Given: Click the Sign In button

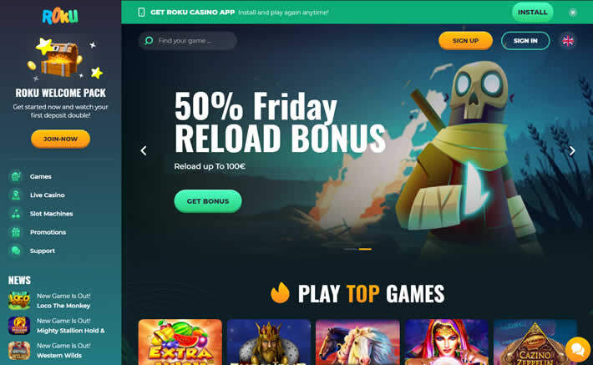Looking at the screenshot, I should coord(525,40).
